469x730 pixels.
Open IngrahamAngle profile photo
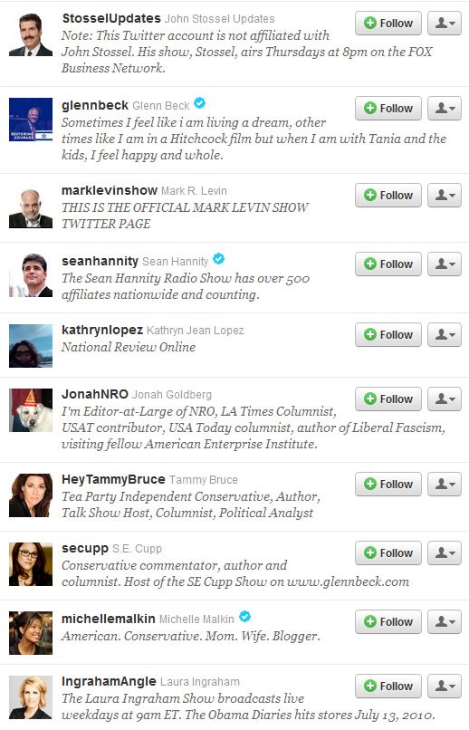coord(31,697)
